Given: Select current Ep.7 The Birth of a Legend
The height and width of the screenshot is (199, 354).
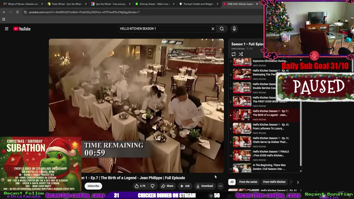Looking at the screenshot, I should tap(264, 115).
